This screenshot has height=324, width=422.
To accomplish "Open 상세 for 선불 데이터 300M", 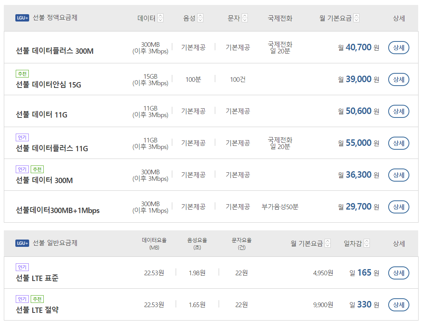I will (399, 175).
